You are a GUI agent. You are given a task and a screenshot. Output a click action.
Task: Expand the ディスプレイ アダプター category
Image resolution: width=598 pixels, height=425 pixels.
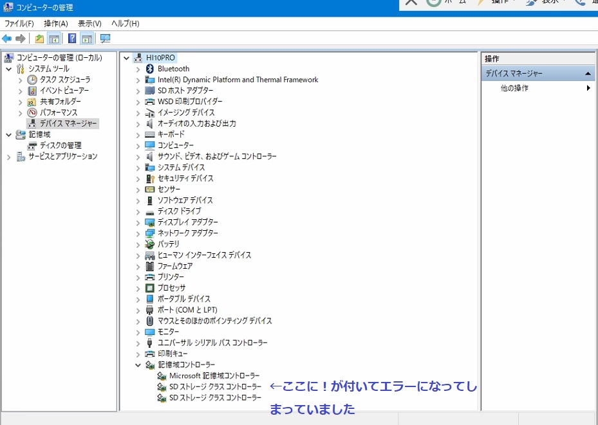(x=138, y=222)
